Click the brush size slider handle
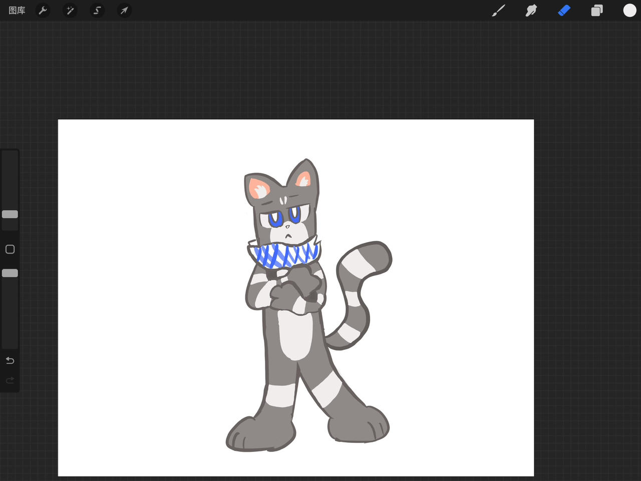The image size is (641, 481). pos(10,214)
